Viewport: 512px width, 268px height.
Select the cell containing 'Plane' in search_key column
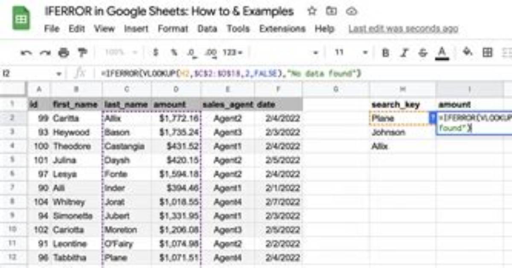click(403, 118)
